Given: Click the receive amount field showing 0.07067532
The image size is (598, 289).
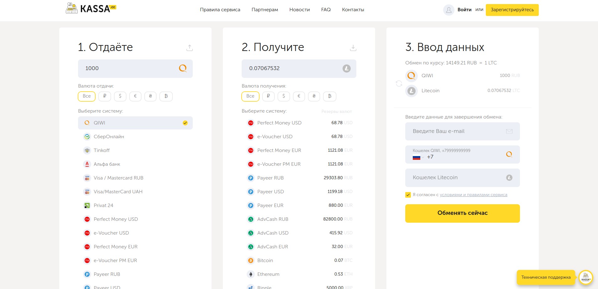Looking at the screenshot, I should click(x=299, y=68).
